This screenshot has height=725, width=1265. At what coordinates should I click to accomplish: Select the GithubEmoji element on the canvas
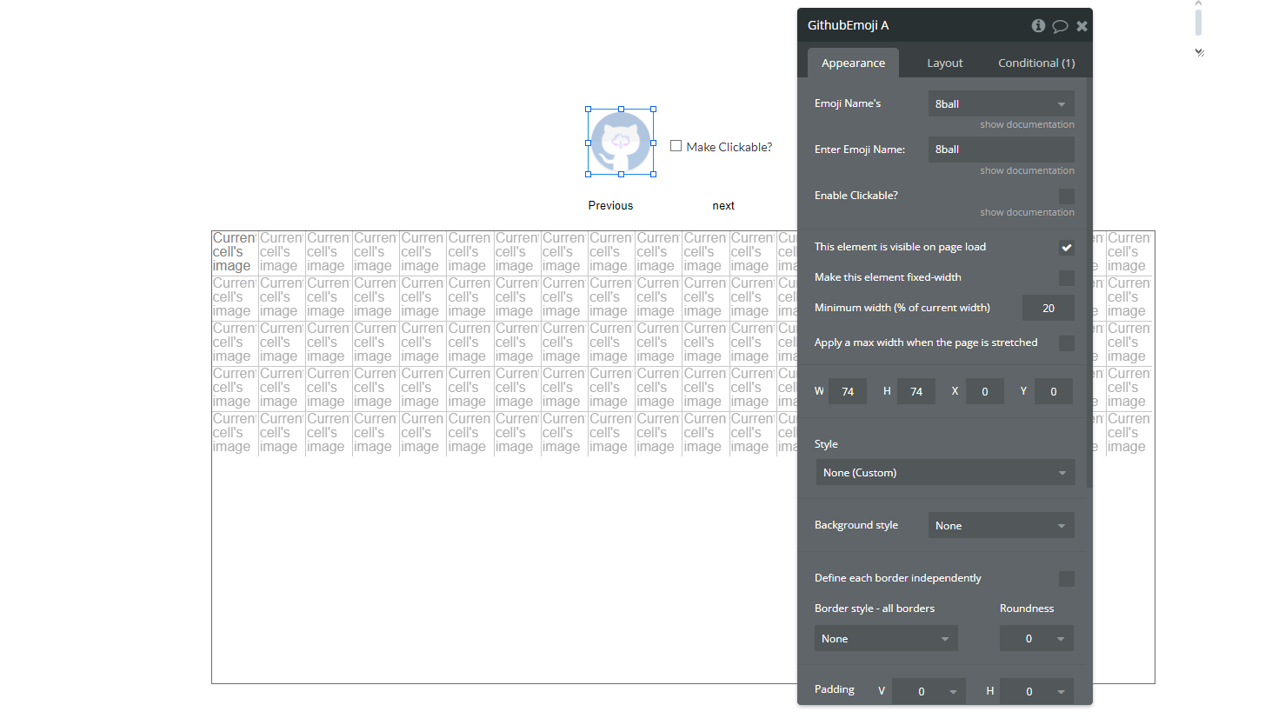coord(620,143)
